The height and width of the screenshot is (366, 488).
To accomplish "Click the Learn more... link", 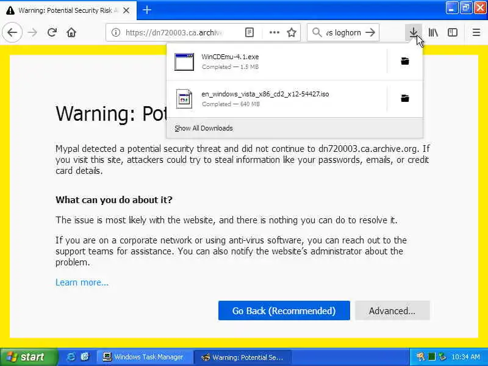I will [x=82, y=282].
